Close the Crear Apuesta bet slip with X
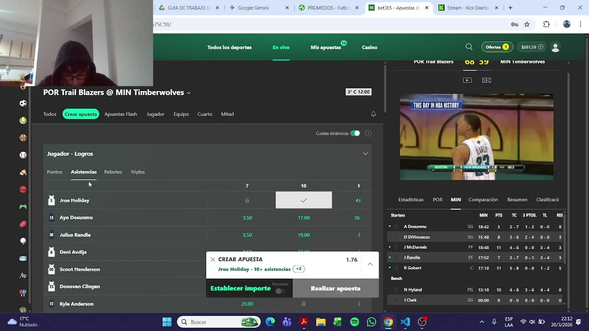Screen dimensions: 589x331 click(x=213, y=259)
